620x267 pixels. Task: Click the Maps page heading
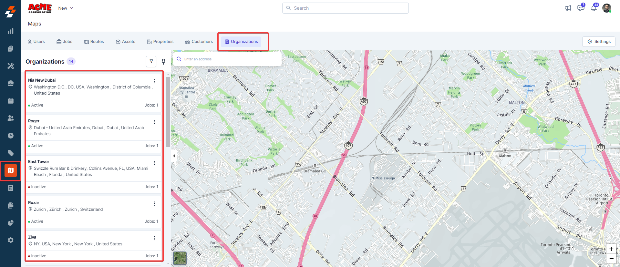(x=35, y=24)
